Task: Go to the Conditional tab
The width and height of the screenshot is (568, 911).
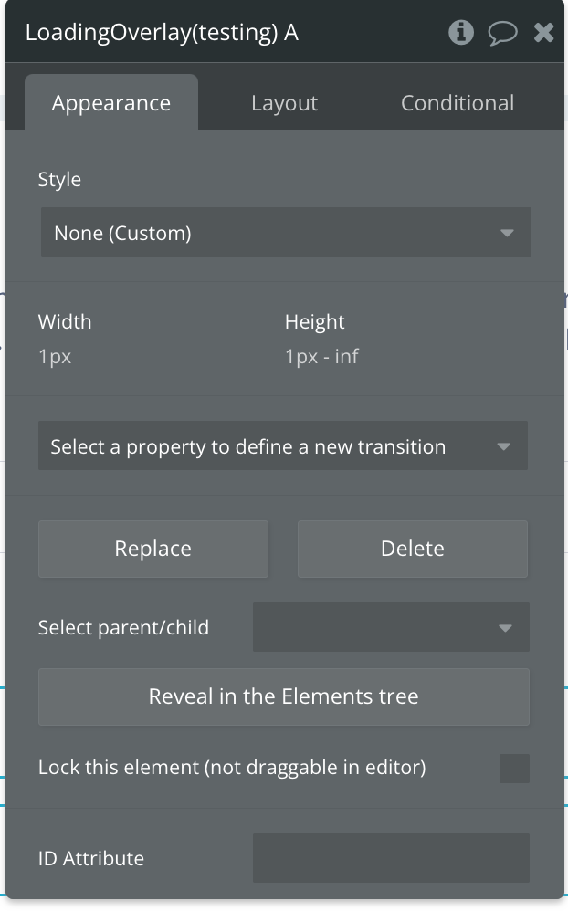Action: (x=458, y=103)
